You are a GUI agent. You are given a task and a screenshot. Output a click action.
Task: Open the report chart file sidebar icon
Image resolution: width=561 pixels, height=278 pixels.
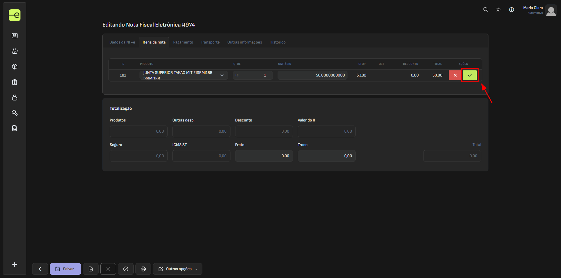[x=15, y=128]
